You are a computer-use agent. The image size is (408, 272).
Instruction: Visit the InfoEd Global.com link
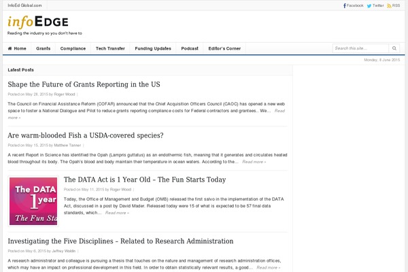coord(24,5)
